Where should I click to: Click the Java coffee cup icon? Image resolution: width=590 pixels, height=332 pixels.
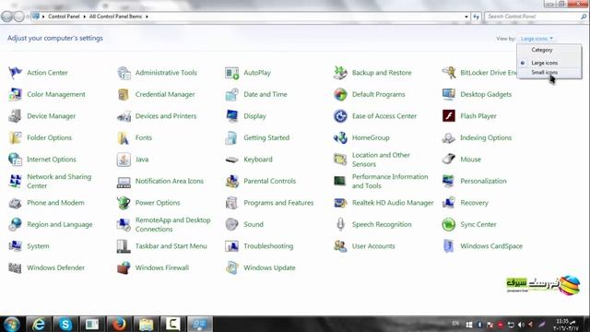124,160
